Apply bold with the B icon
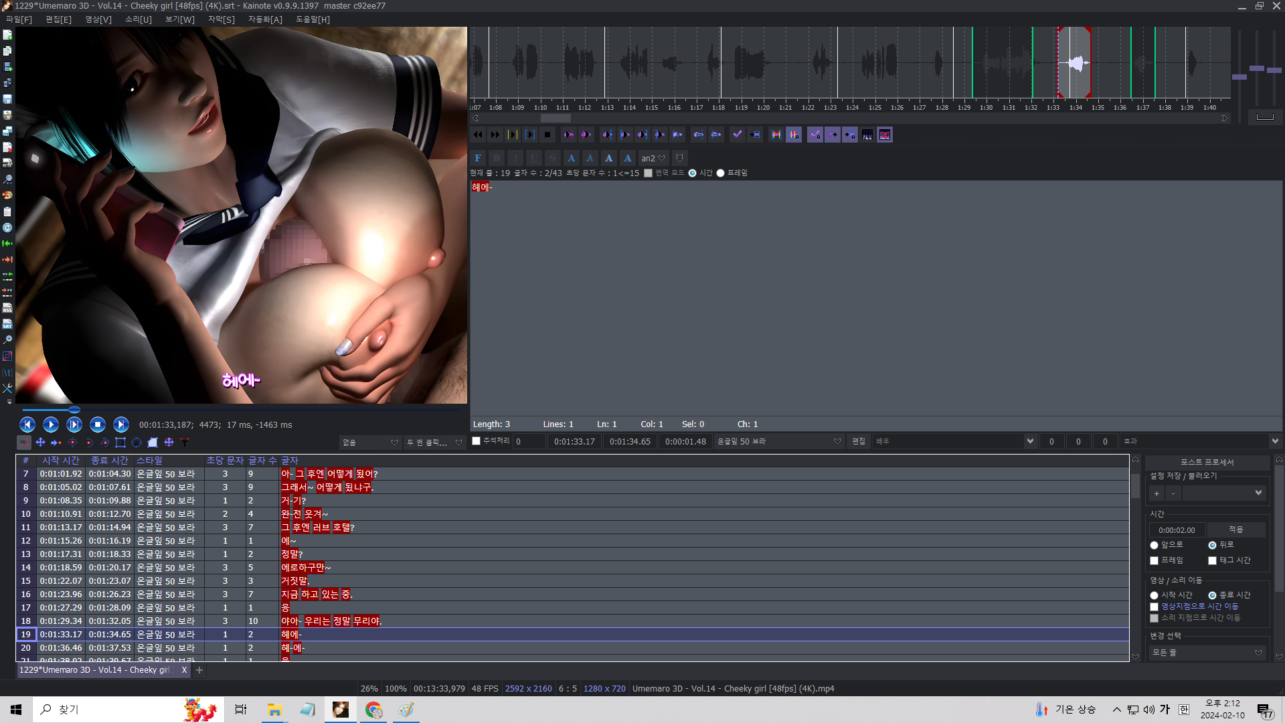The image size is (1285, 723). tap(497, 158)
